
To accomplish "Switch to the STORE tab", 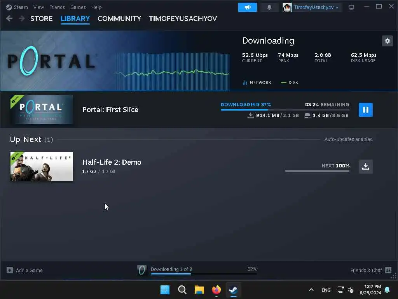I will coord(41,19).
